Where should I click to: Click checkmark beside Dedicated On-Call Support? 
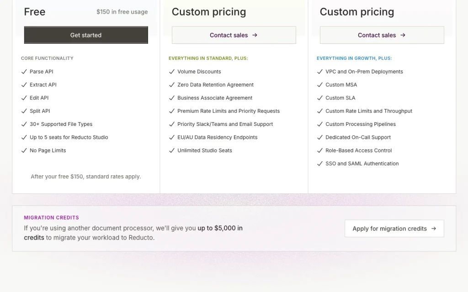tap(319, 137)
